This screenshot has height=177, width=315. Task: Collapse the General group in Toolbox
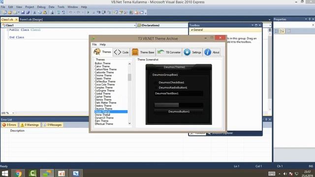[x=192, y=29]
